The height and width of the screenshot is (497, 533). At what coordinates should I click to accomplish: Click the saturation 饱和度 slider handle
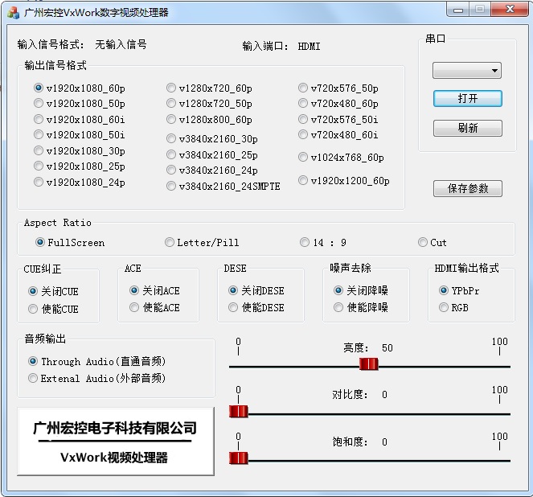(239, 458)
